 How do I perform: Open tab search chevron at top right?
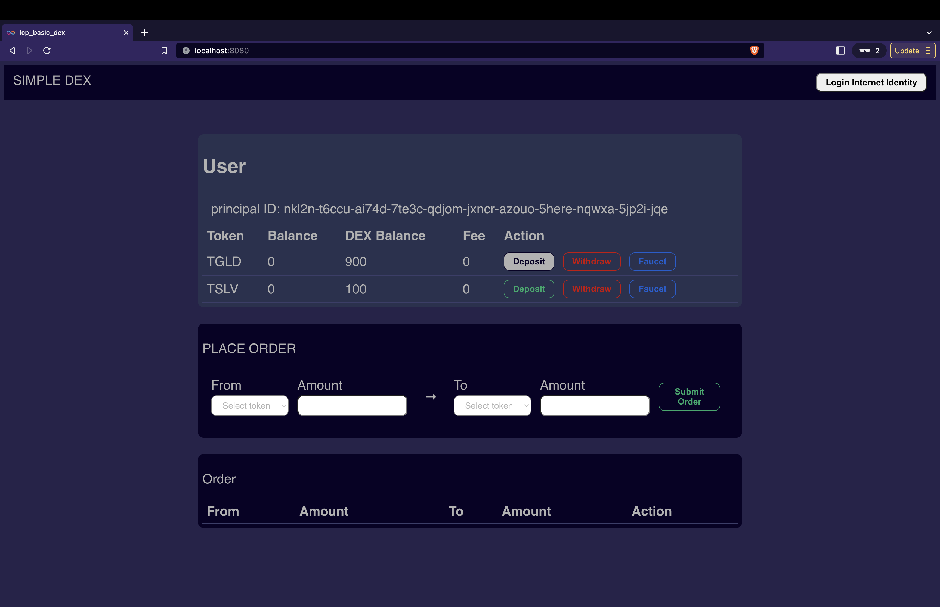click(929, 33)
